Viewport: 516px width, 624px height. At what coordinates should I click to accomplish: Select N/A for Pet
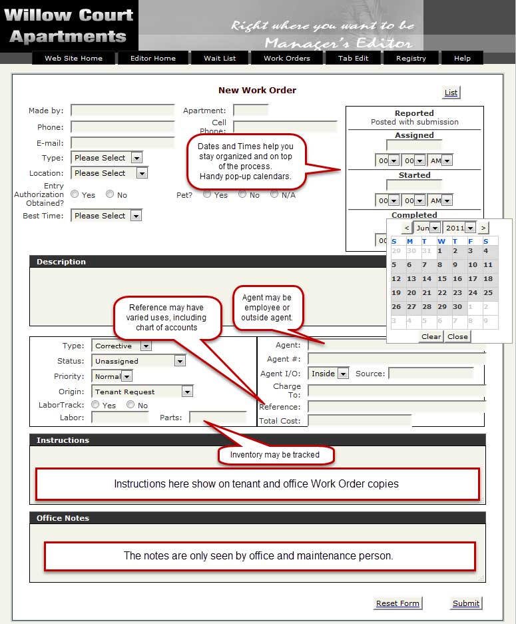274,194
